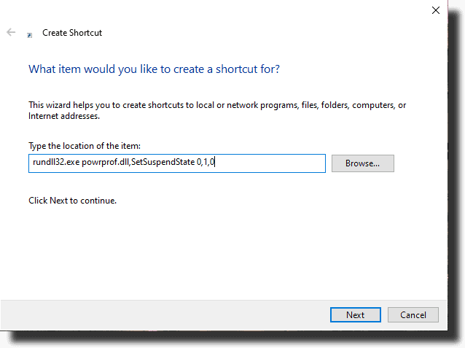The width and height of the screenshot is (465, 348).
Task: Click Next to proceed in wizard
Action: coord(355,314)
